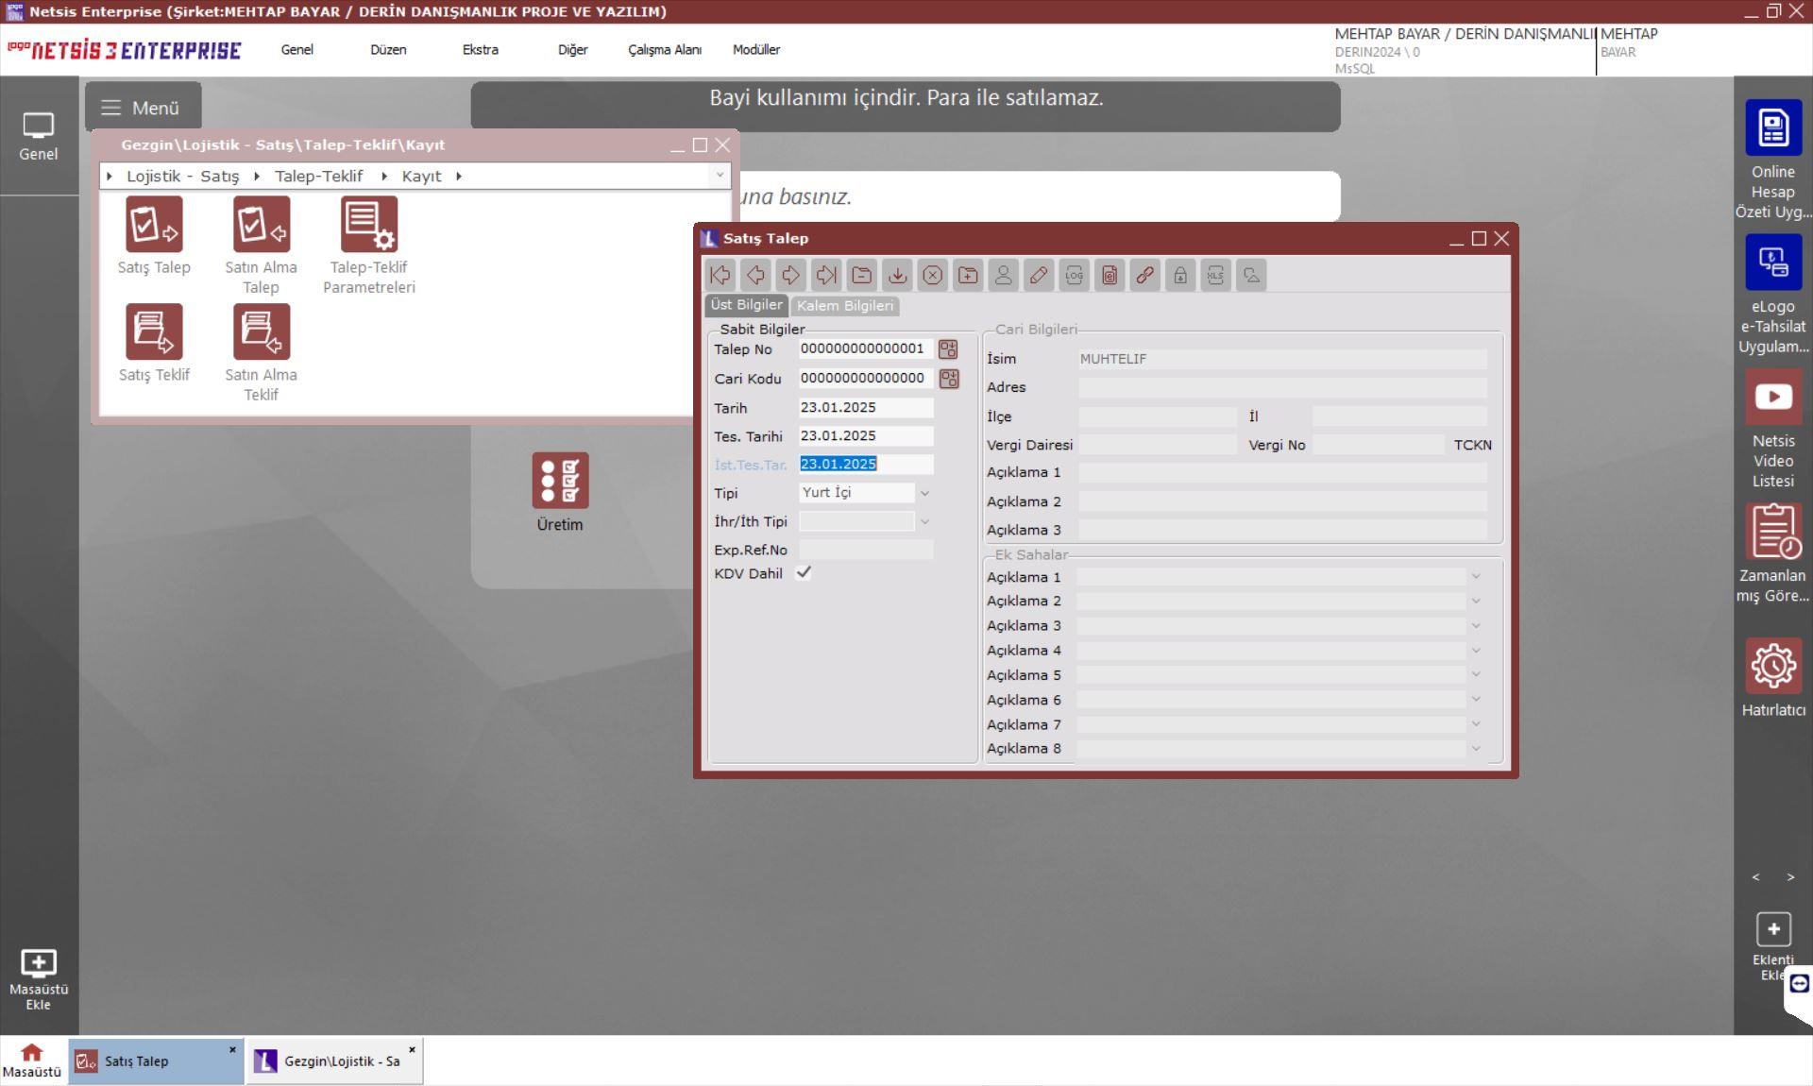The height and width of the screenshot is (1086, 1813).
Task: Open the Üretim module icon
Action: 560,481
